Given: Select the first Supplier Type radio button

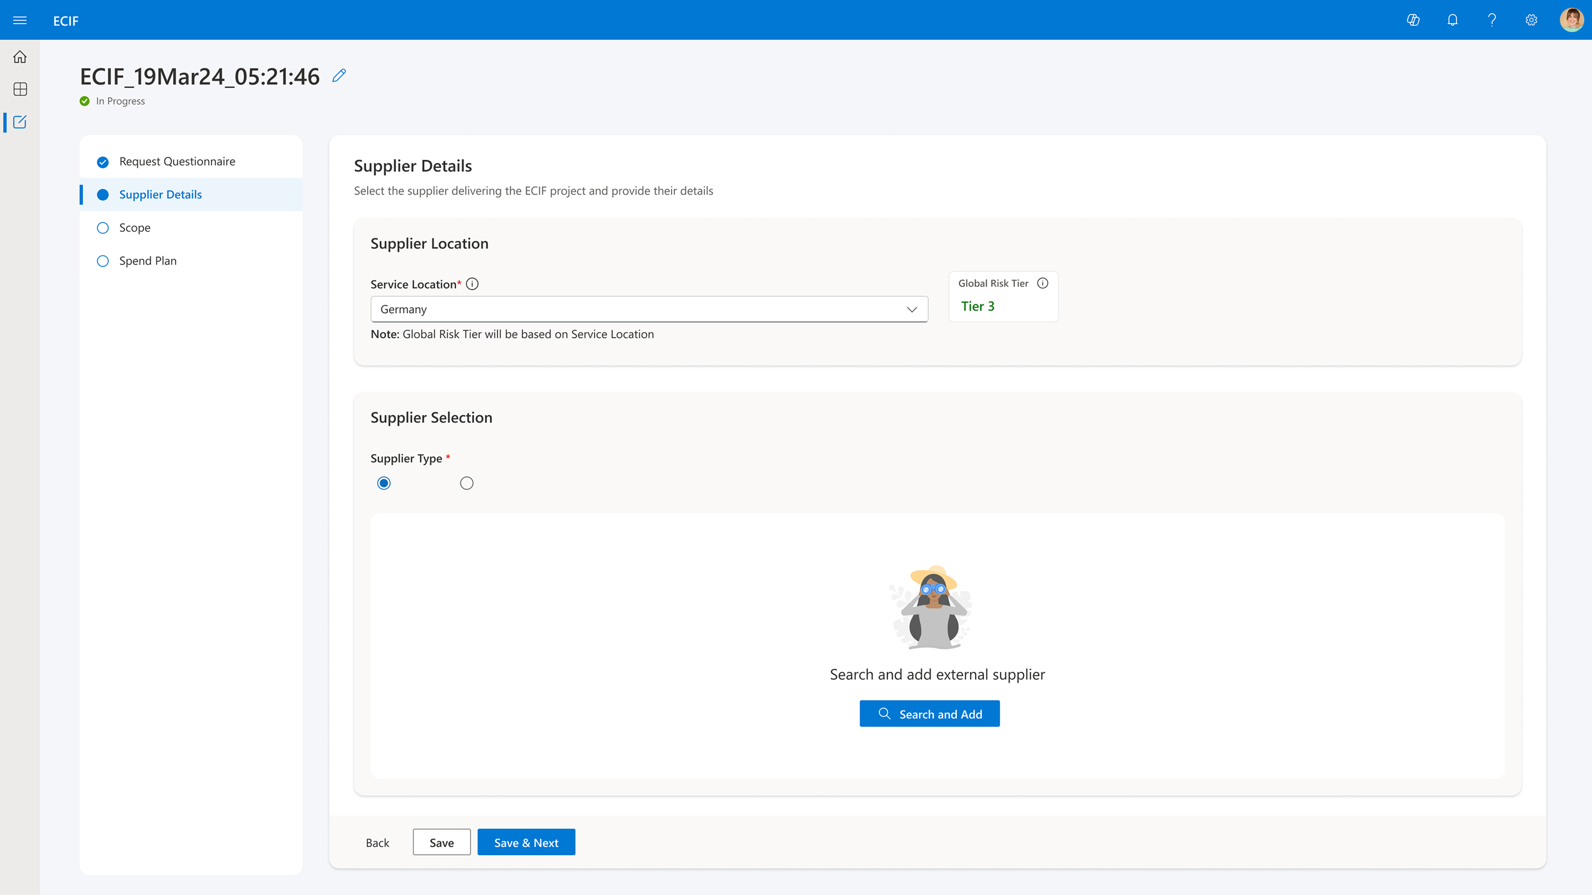Looking at the screenshot, I should (384, 483).
